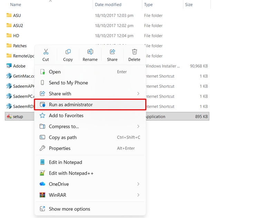Screen dimensions: 276x218
Task: Click the Copy icon
Action: pyautogui.click(x=68, y=51)
